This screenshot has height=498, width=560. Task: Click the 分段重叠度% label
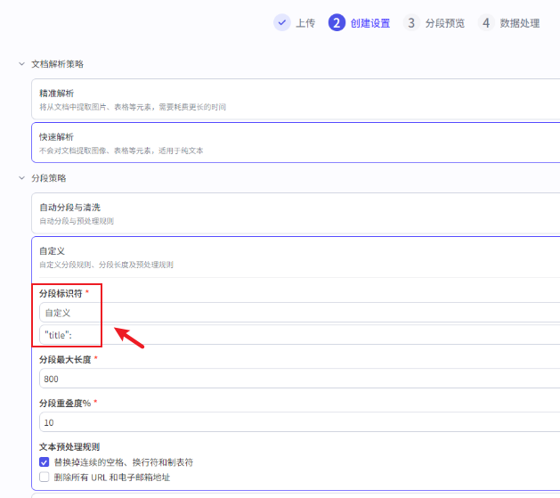[x=65, y=403]
